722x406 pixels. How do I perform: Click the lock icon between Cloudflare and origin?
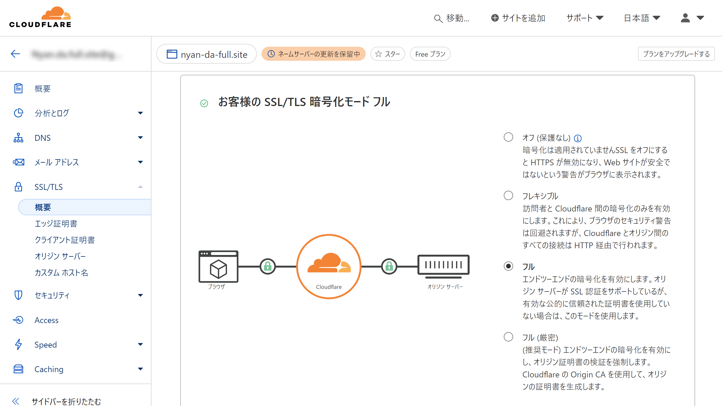[389, 266]
